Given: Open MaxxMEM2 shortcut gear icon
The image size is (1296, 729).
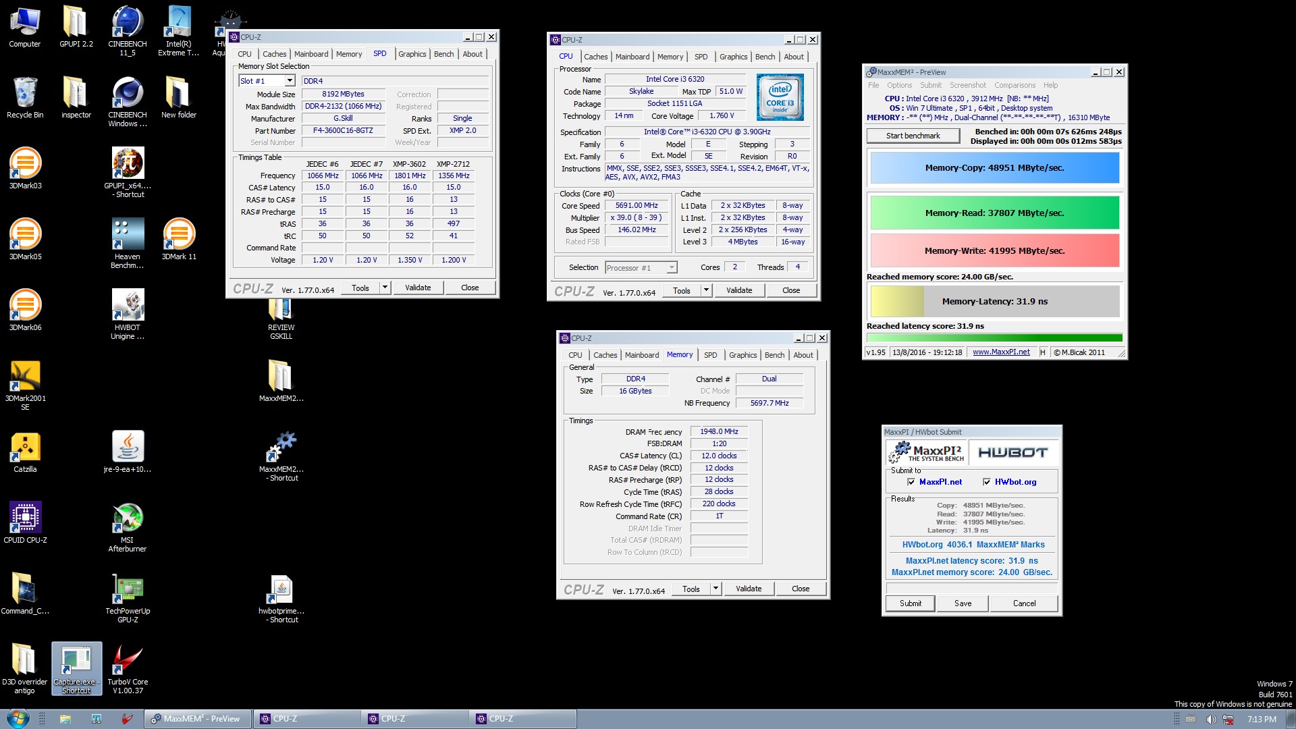Looking at the screenshot, I should tap(281, 456).
